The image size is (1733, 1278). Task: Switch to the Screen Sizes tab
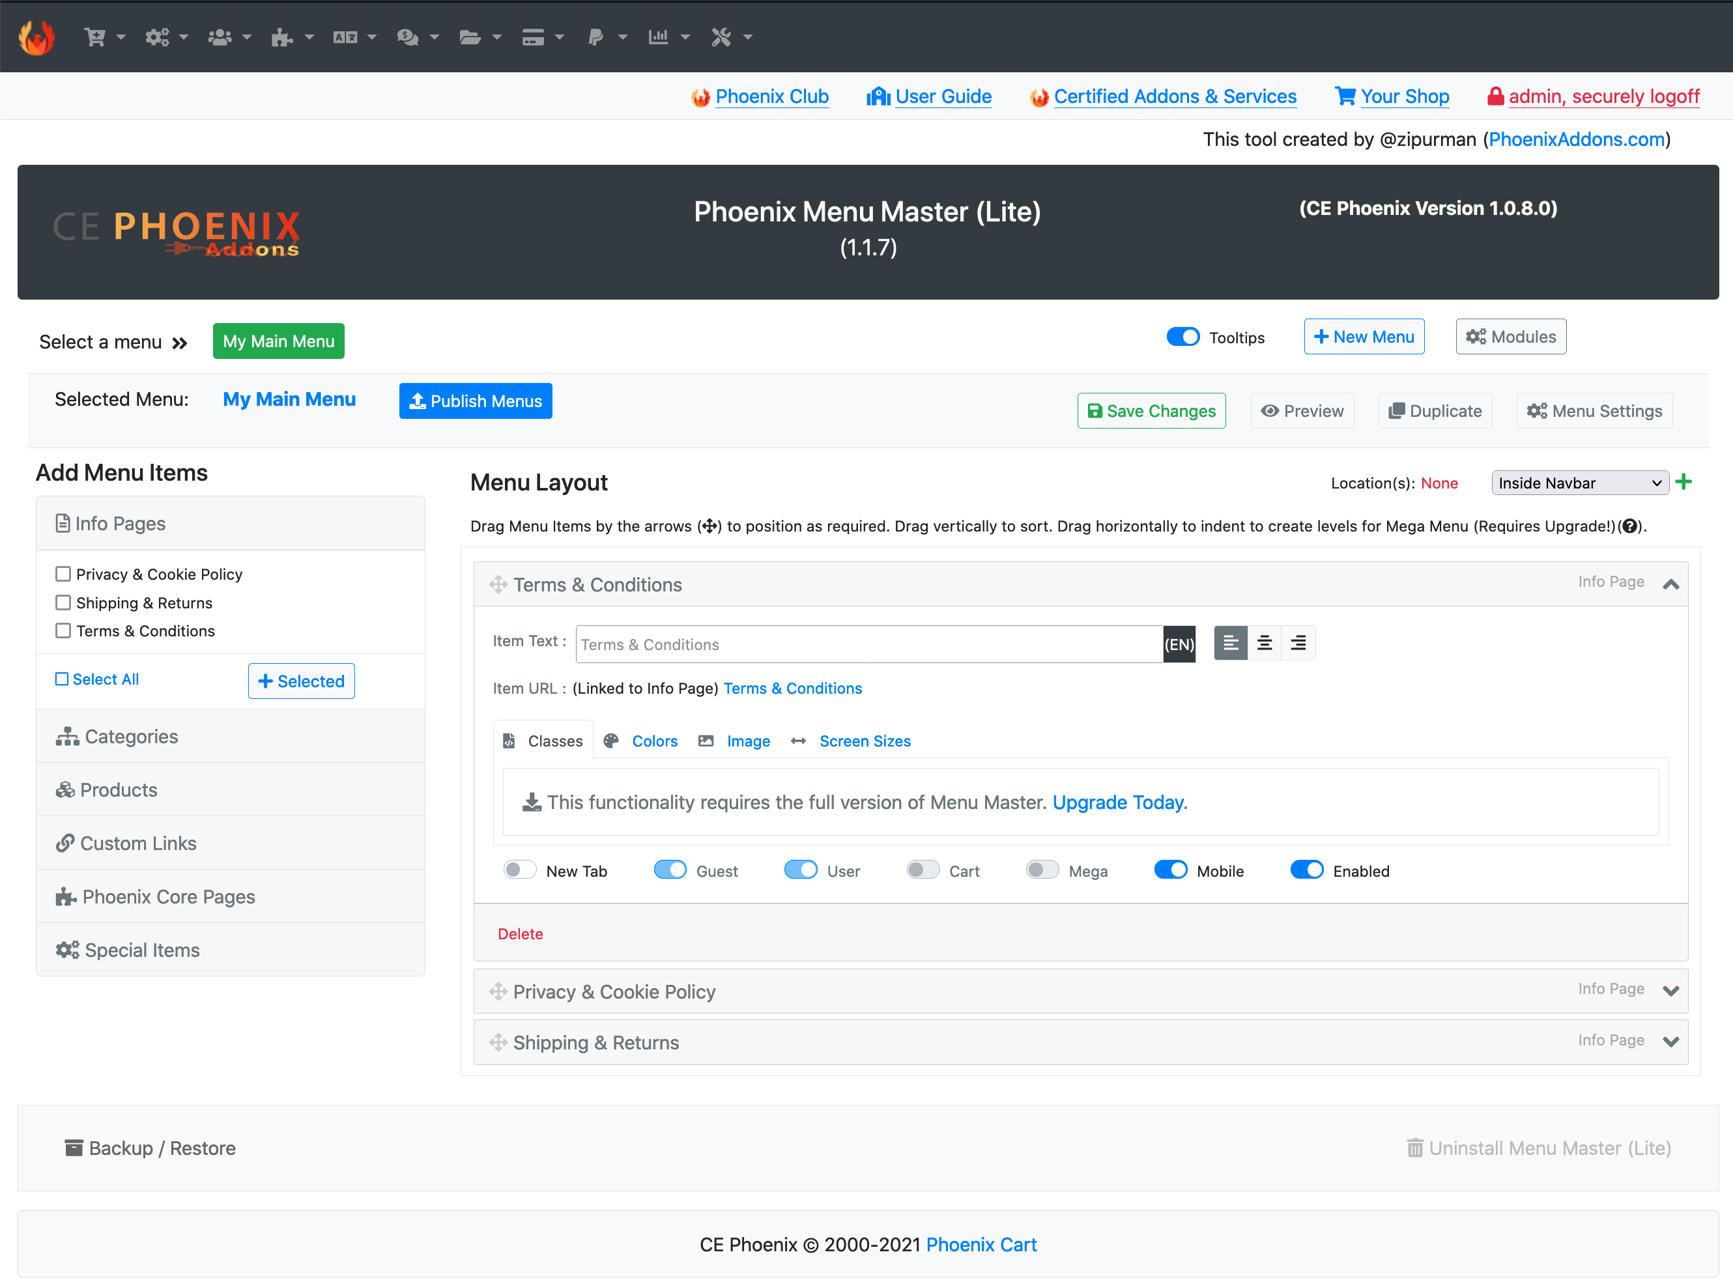[851, 741]
